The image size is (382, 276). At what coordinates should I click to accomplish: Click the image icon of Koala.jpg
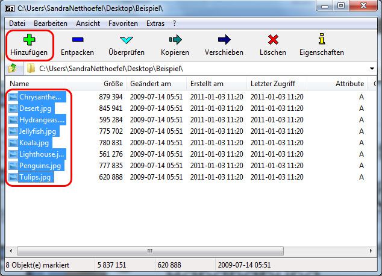coord(13,143)
